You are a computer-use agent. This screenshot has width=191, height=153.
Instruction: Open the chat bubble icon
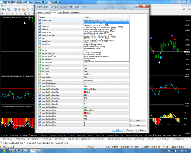coord(188,9)
